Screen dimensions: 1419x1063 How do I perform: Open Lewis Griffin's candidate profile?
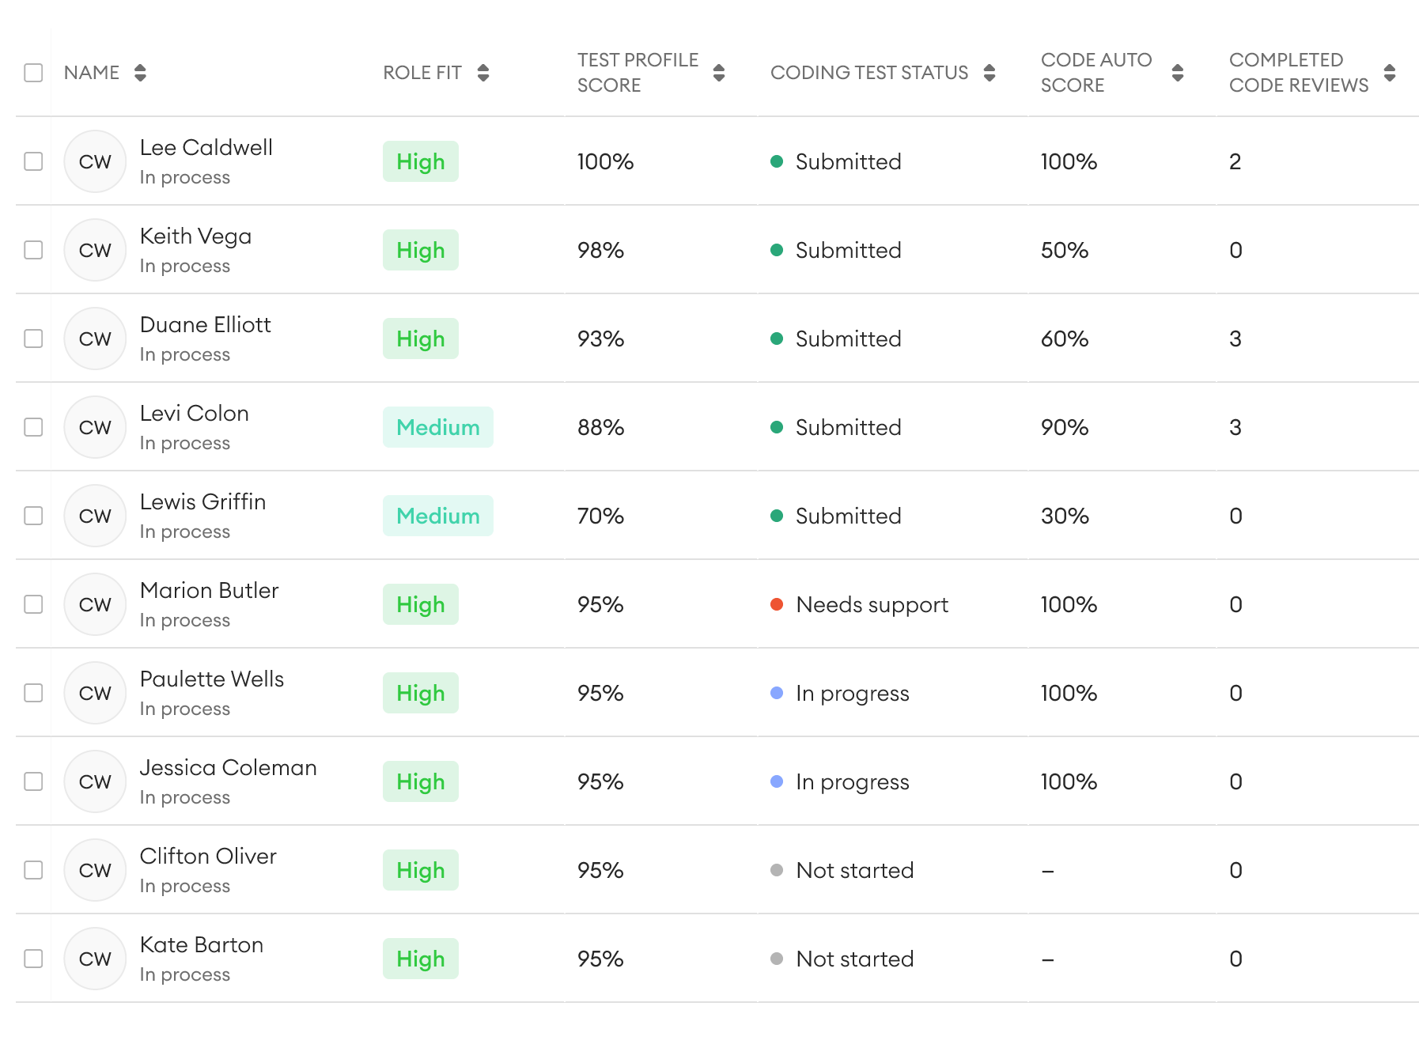[202, 502]
